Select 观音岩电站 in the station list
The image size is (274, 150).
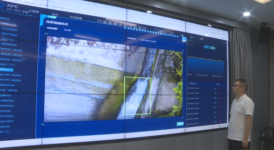(x=7, y=85)
